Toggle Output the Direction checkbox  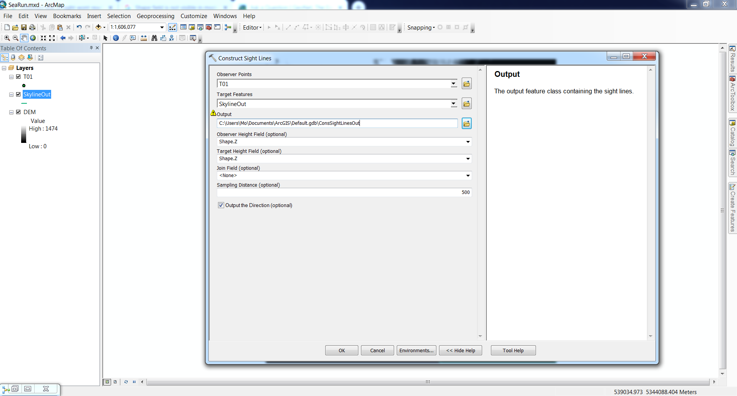(x=221, y=205)
